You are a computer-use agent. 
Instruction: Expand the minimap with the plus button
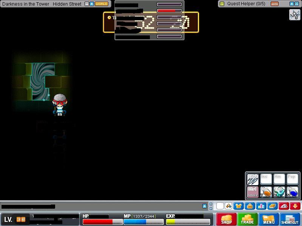tap(92, 4)
